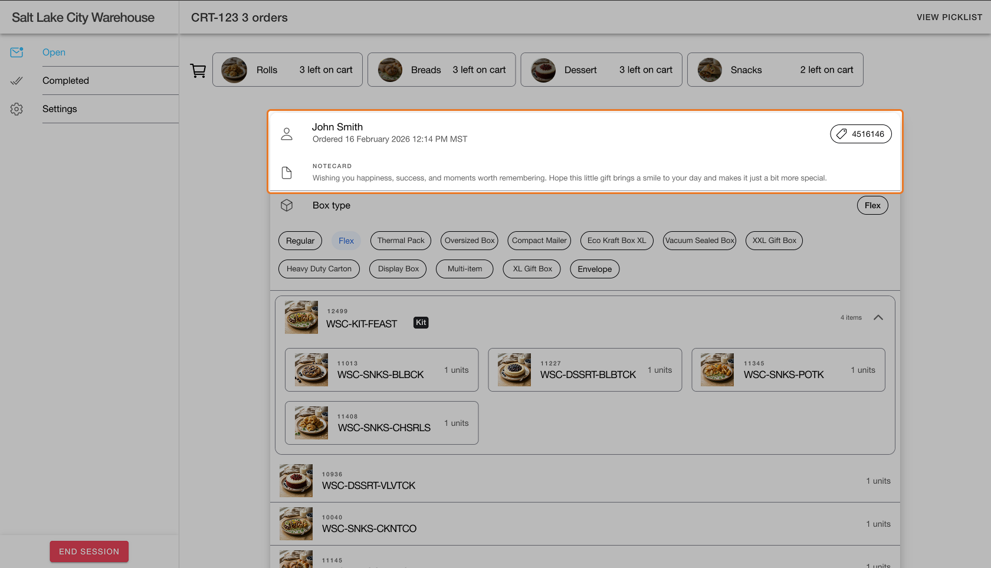Click the SKU number 12499
This screenshot has width=991, height=568.
337,311
